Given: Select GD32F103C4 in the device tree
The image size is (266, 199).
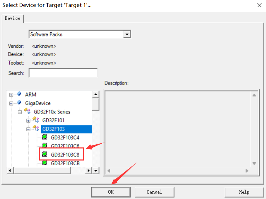Looking at the screenshot, I should 65,137.
